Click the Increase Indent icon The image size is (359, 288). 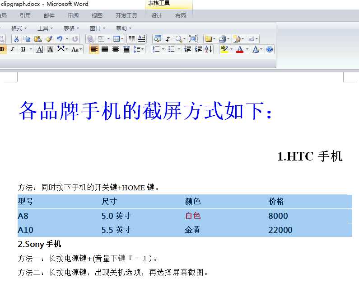coord(198,49)
